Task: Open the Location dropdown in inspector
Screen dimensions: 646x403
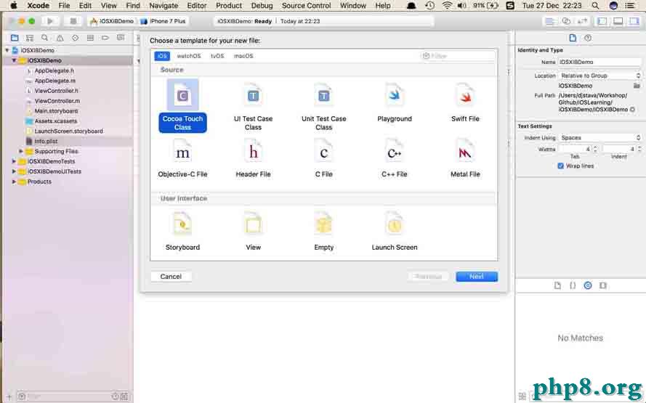Action: 599,76
